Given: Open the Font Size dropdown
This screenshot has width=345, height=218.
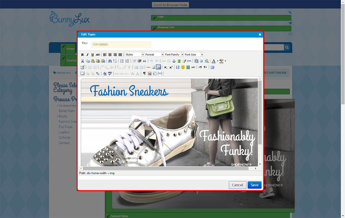Looking at the screenshot, I should [x=194, y=55].
